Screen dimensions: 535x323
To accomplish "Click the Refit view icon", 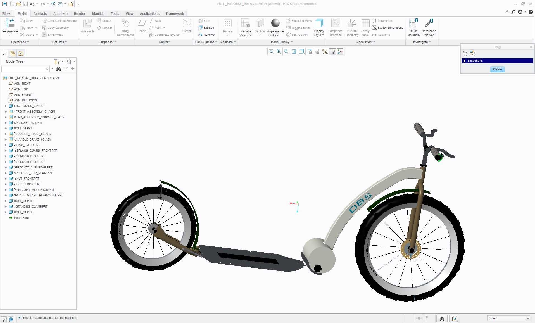I will 271,51.
